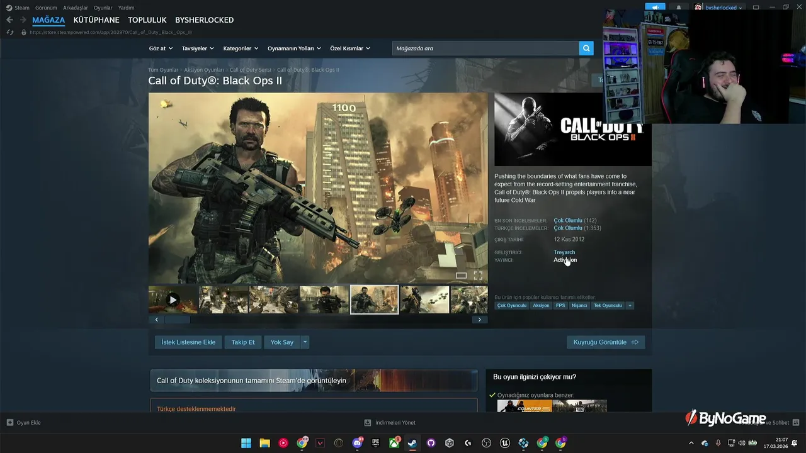806x453 pixels.
Task: Expand Tavsiyeler dropdown
Action: click(x=198, y=48)
